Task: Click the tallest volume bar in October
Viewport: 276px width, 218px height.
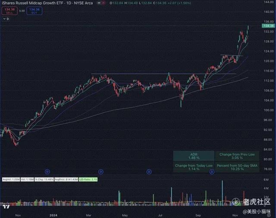Action: 222,193
